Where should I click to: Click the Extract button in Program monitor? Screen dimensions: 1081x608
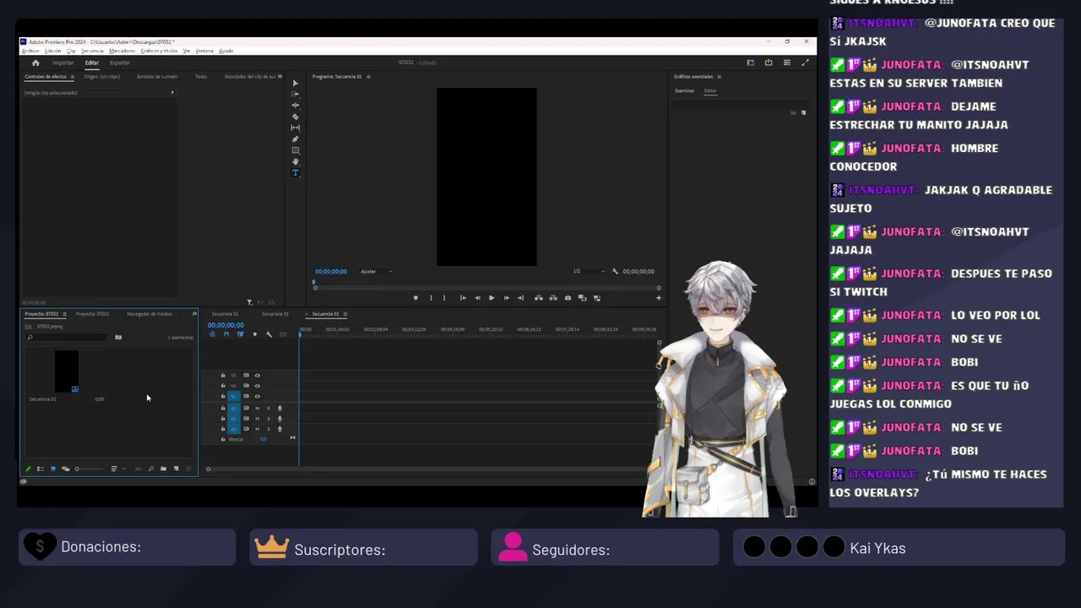tap(553, 298)
